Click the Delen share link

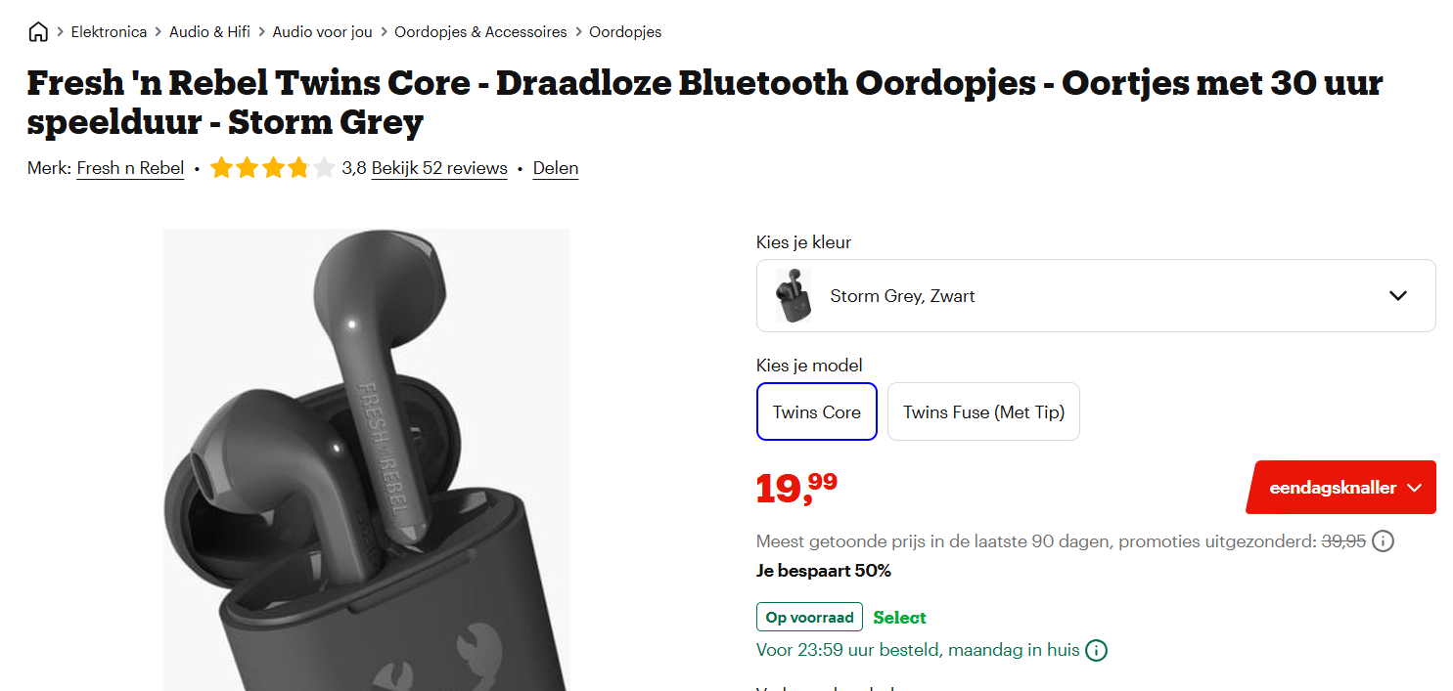[556, 168]
